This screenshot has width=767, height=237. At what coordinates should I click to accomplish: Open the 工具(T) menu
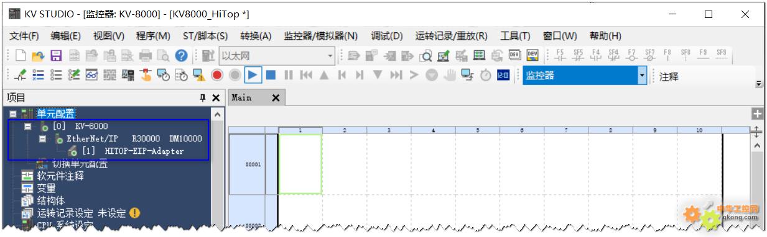(x=515, y=36)
